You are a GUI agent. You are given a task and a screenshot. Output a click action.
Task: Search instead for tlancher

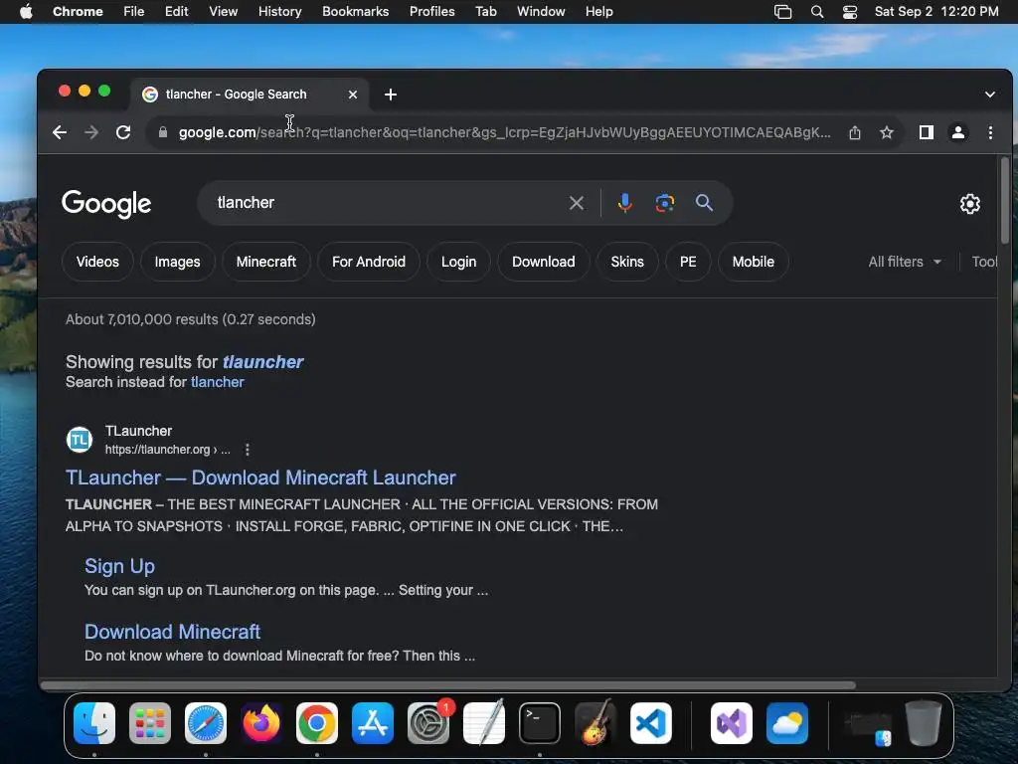coord(218,382)
